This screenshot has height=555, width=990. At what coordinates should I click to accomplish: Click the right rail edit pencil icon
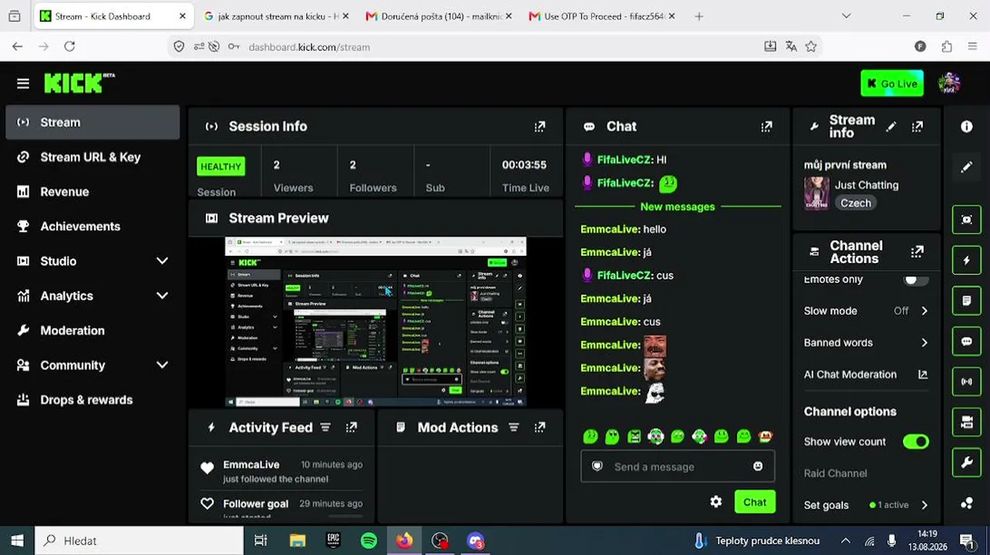click(967, 166)
